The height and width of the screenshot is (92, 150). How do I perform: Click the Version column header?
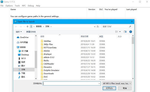pyautogui.click(x=92, y=9)
